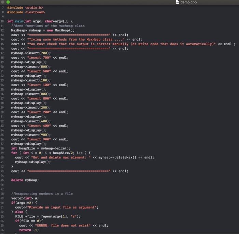Click 'insert 700' cout line
239x234 pixels.
click(x=40, y=58)
